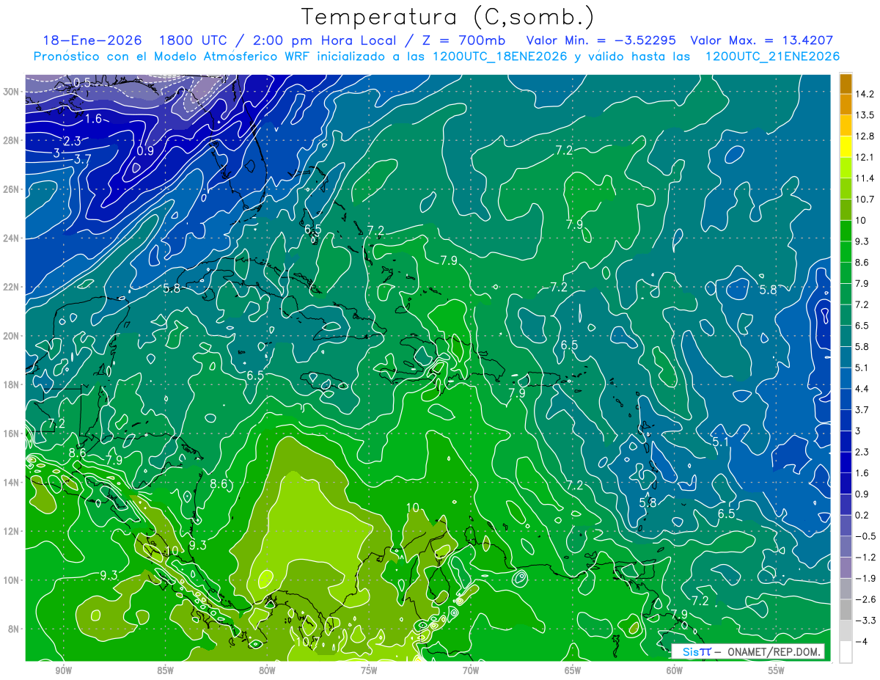Click the "-1.9" legend value
The height and width of the screenshot is (680, 880).
point(865,579)
